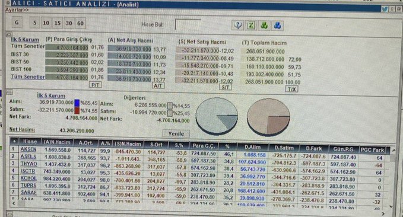
Task: Click the Diğerleri Alım grey swatch
Action: pos(170,106)
